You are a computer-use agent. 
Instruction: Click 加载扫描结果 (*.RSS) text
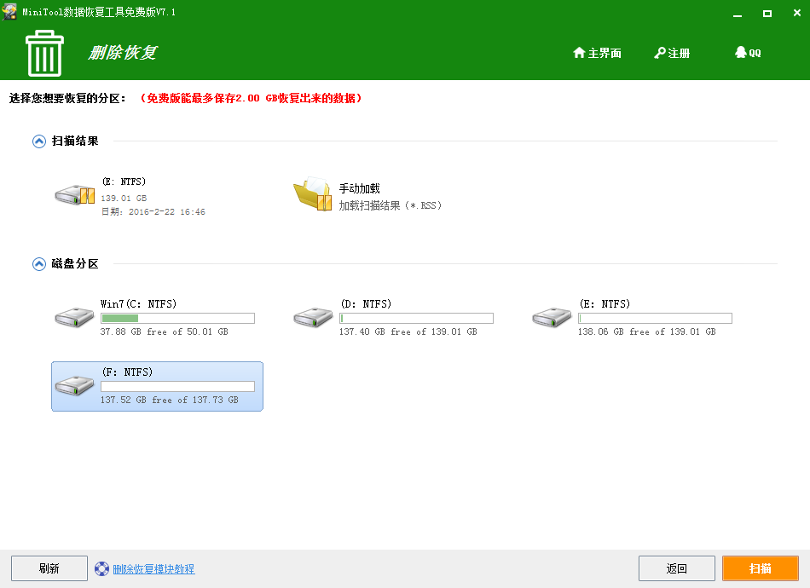[x=391, y=205]
